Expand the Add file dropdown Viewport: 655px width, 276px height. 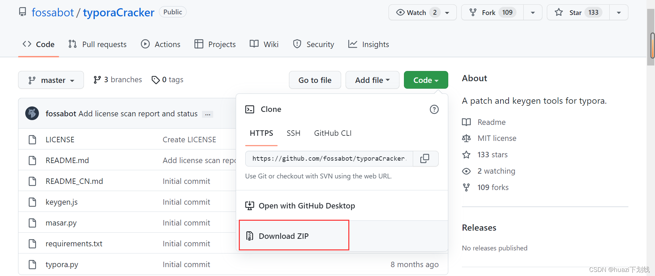pos(372,80)
